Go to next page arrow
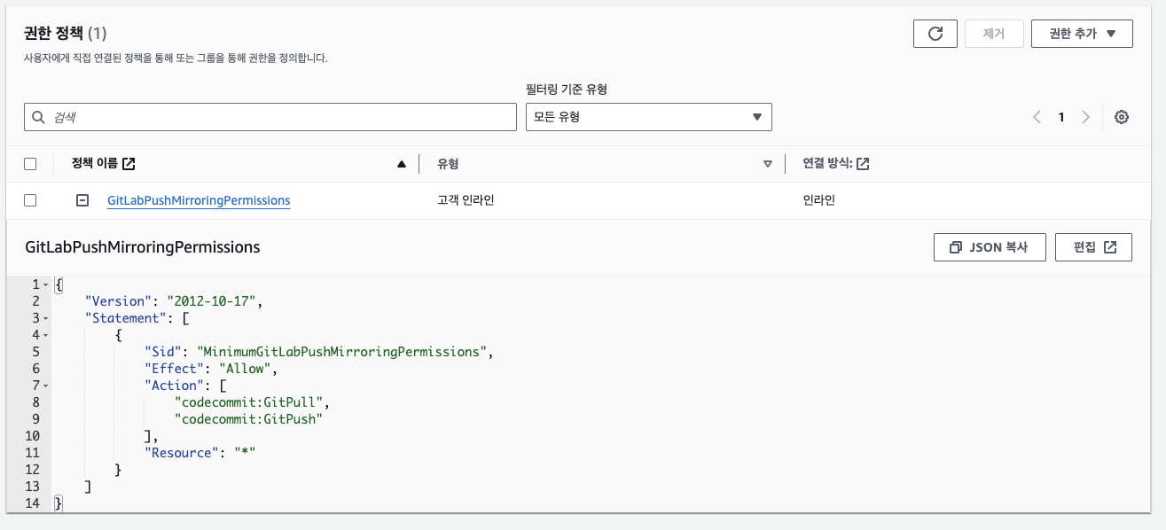Screen dimensions: 1166x530 tap(1085, 117)
